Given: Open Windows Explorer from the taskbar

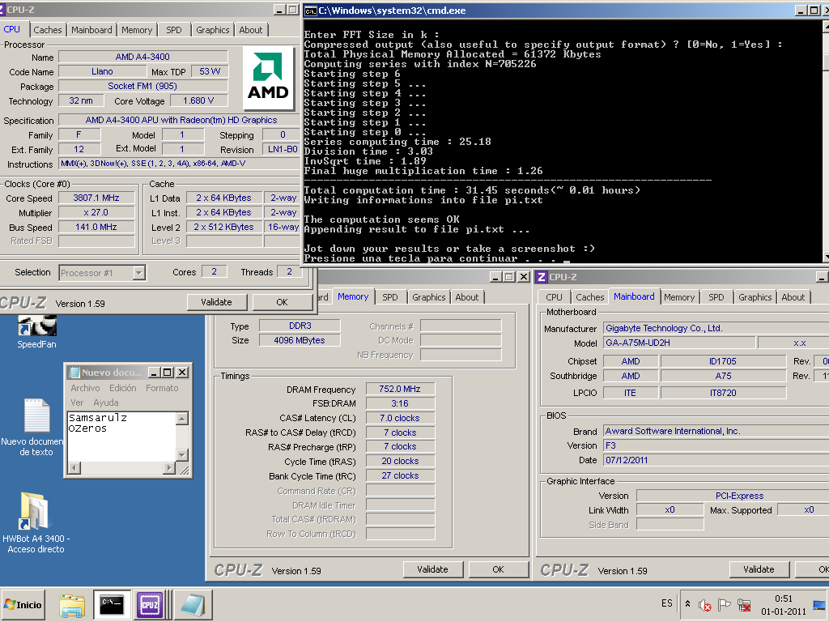Looking at the screenshot, I should [x=72, y=605].
